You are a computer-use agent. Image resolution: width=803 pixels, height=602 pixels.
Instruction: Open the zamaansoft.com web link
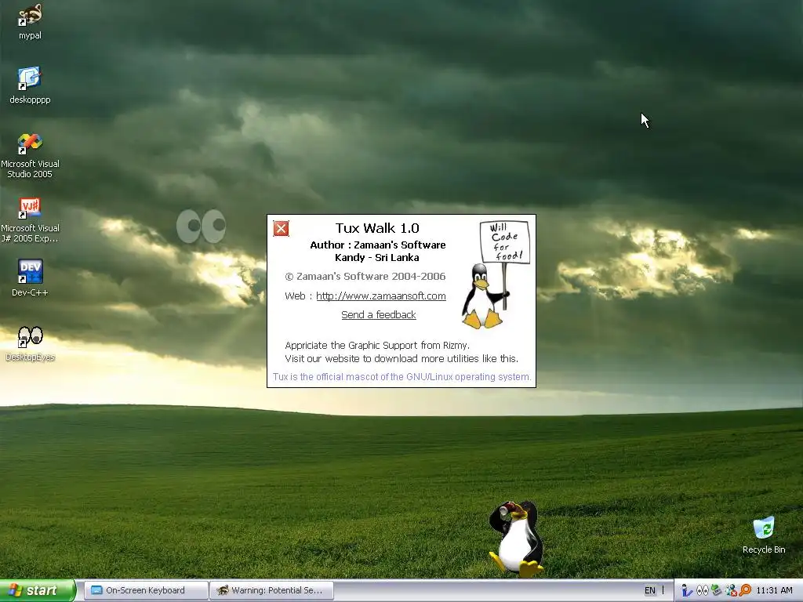pyautogui.click(x=381, y=296)
